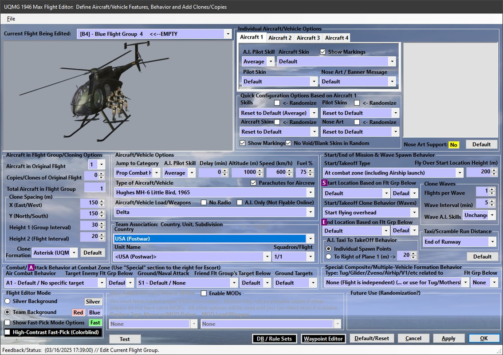This screenshot has height=355, width=503.
Task: Open the A.I. Pilot Skill Average dropdown in Aircraft 1 tab
Action: tap(271, 61)
